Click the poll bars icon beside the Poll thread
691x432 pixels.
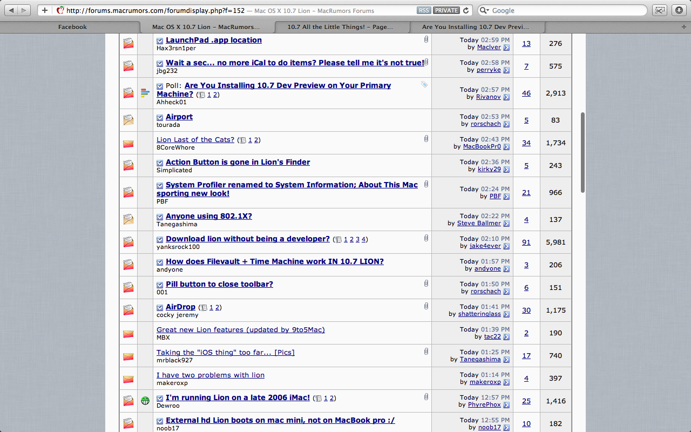(x=145, y=93)
